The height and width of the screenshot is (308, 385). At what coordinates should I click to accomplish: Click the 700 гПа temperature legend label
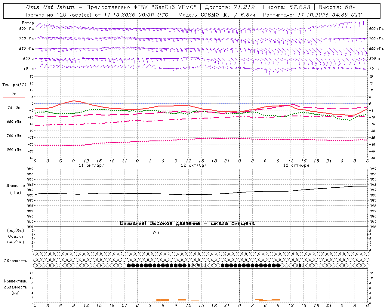coord(14,135)
